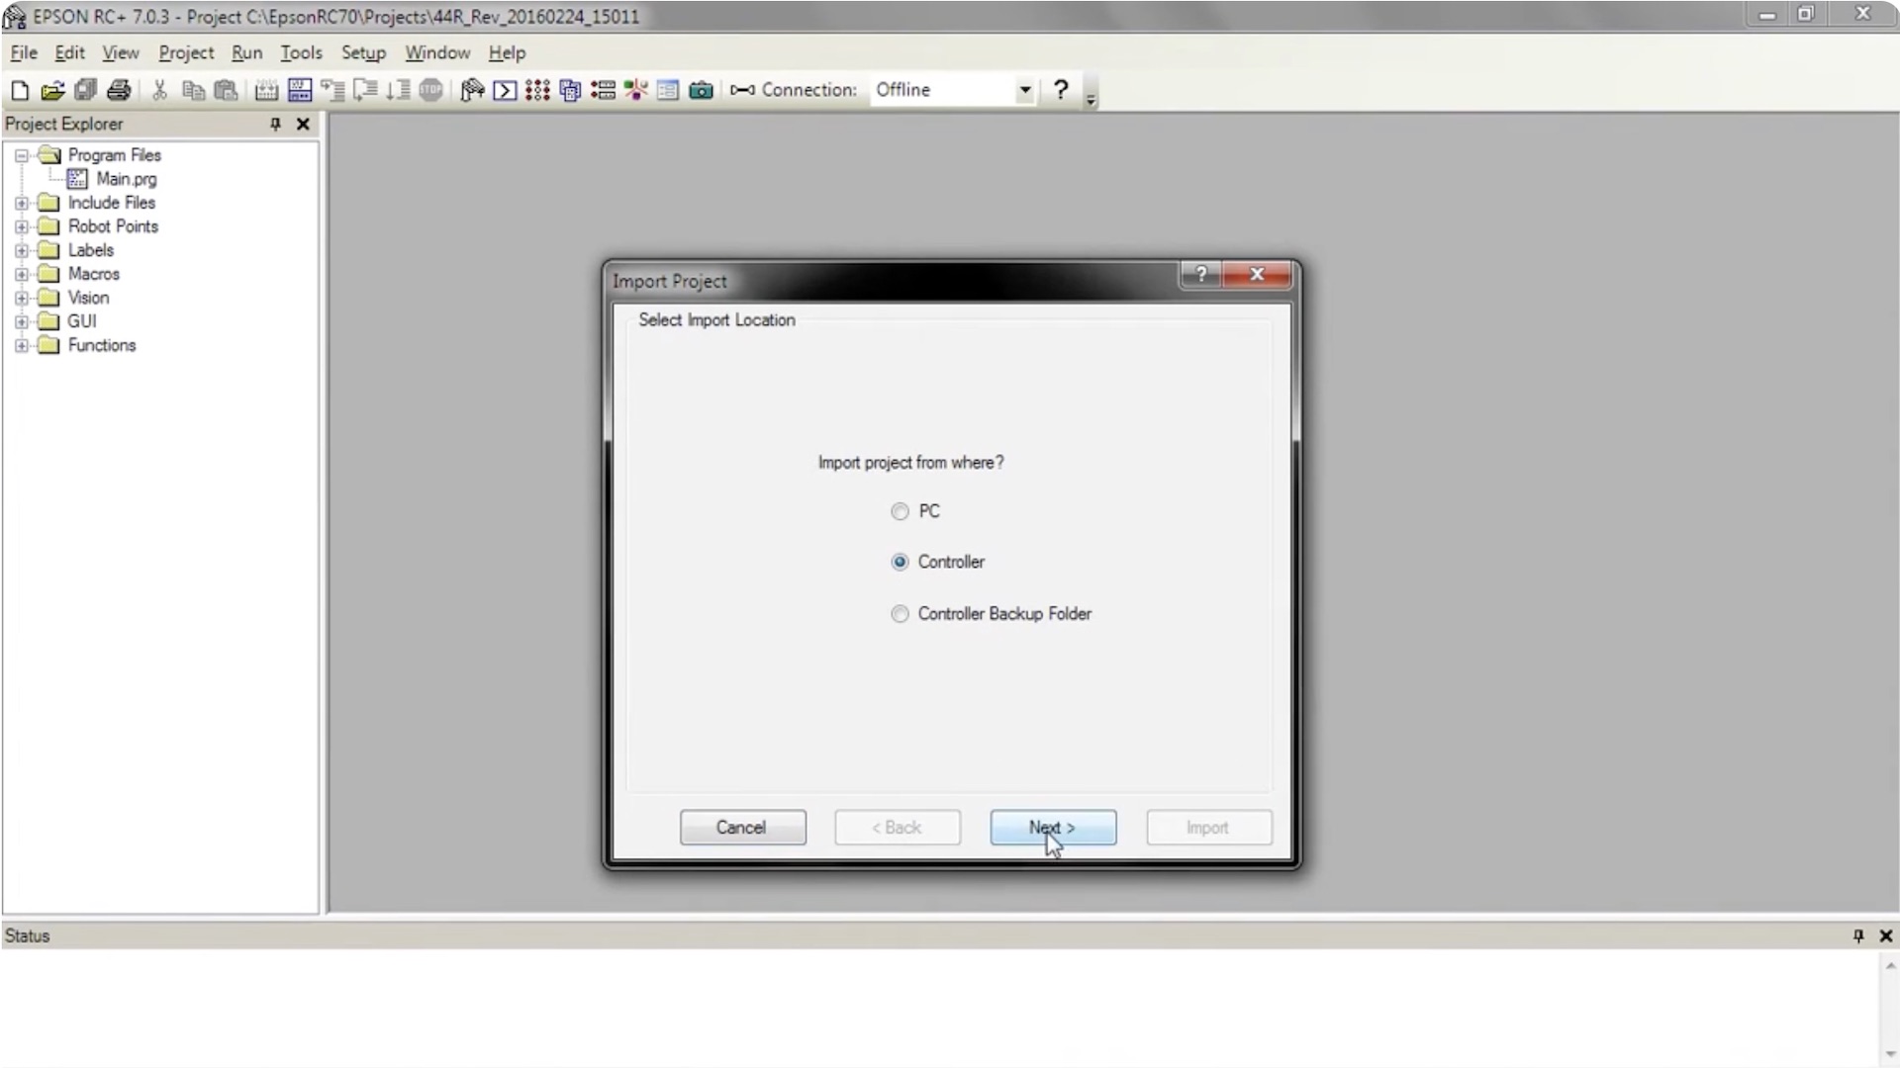Click the Next button in dialog
1900x1068 pixels.
1053,828
